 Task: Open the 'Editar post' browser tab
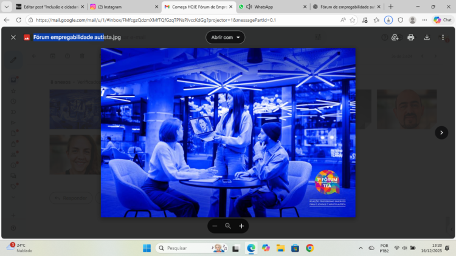tap(47, 7)
